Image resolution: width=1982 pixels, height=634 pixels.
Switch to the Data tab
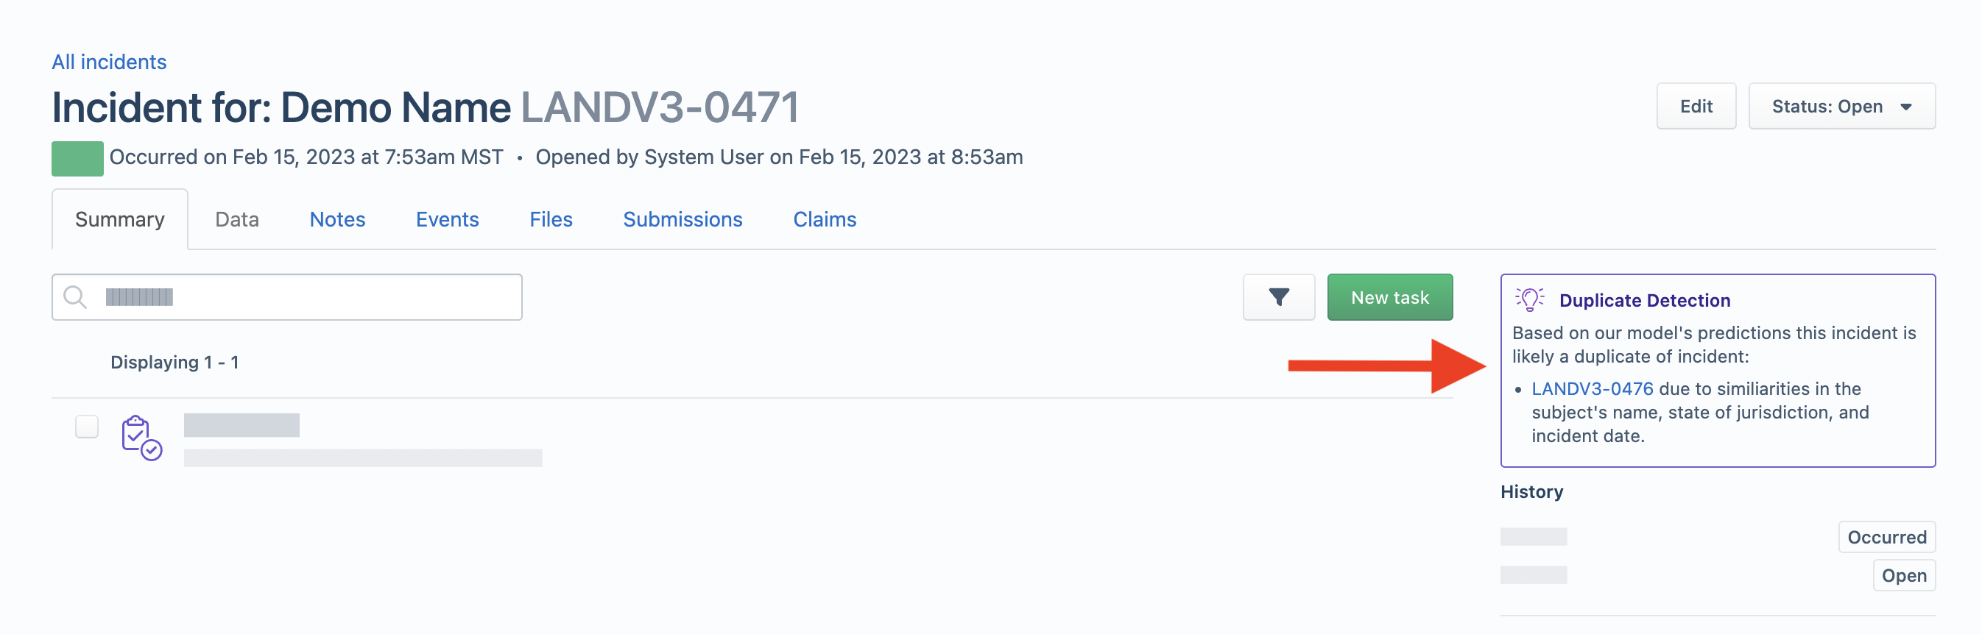pos(237,219)
